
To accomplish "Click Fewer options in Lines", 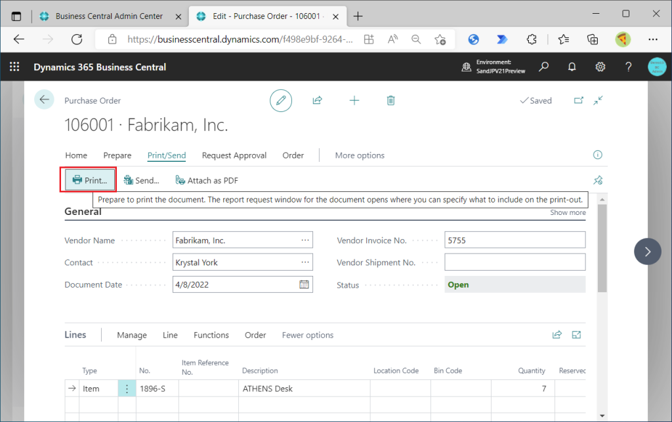I will coord(308,335).
